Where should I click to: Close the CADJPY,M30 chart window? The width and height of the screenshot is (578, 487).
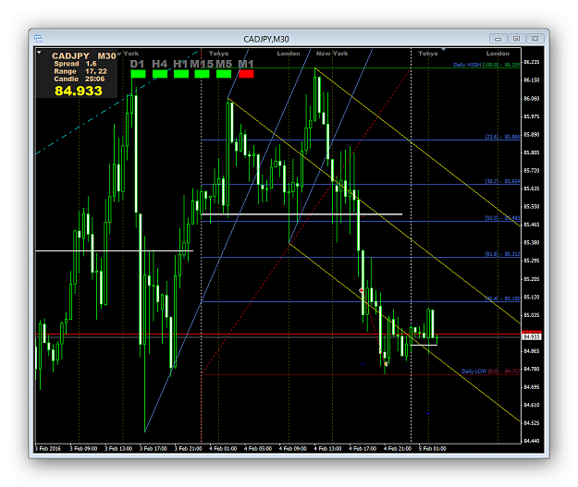click(x=535, y=39)
